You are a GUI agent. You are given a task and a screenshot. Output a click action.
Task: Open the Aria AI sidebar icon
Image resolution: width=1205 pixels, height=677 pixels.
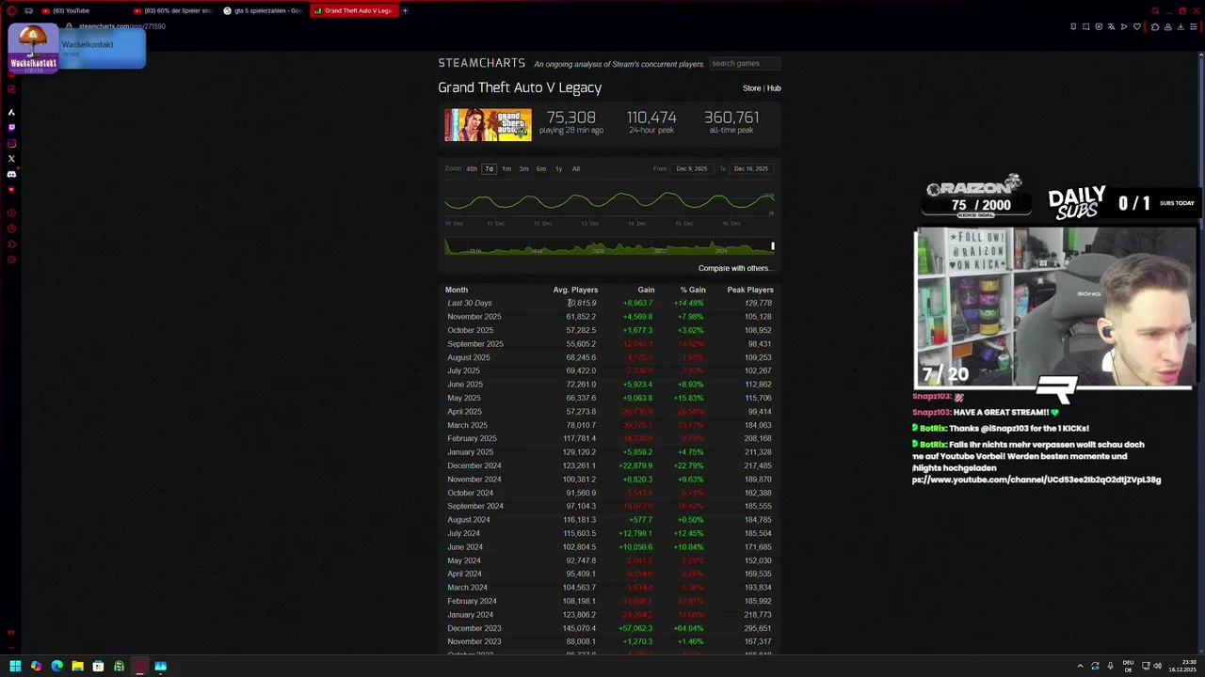[x=11, y=112]
